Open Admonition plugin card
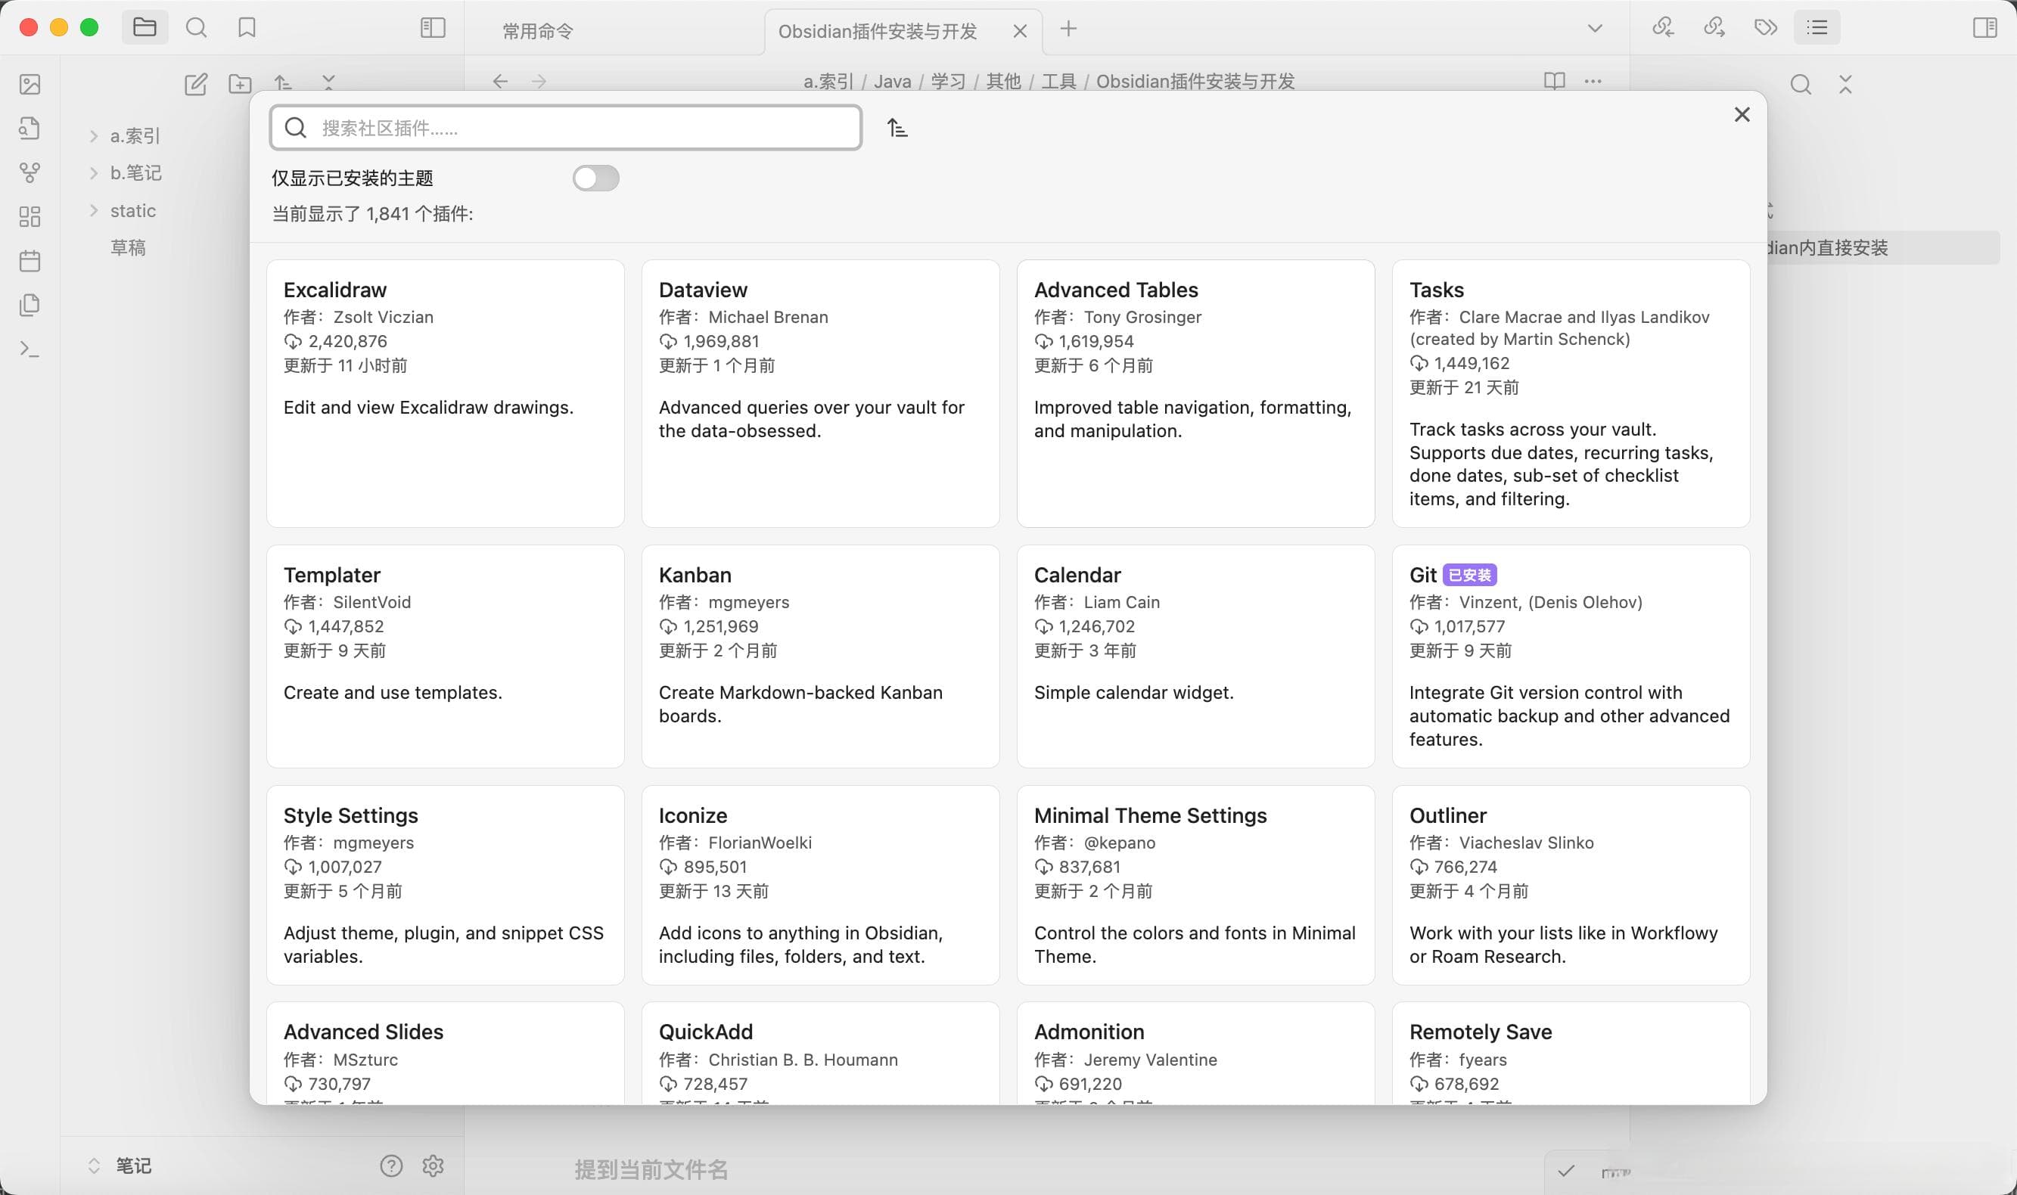Image resolution: width=2017 pixels, height=1195 pixels. pos(1196,1054)
